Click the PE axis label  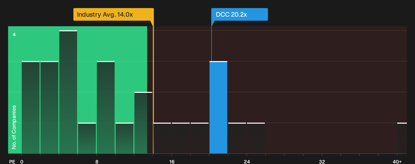click(x=12, y=161)
